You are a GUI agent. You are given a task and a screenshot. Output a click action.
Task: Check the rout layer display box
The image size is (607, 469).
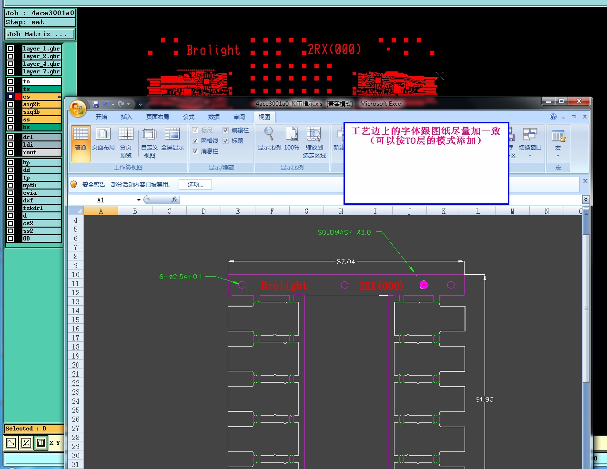tap(10, 152)
